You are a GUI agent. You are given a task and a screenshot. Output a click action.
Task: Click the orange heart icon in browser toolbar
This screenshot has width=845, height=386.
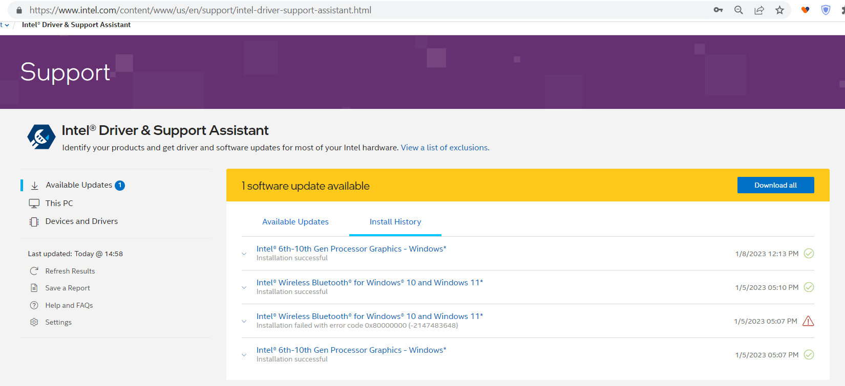(805, 10)
